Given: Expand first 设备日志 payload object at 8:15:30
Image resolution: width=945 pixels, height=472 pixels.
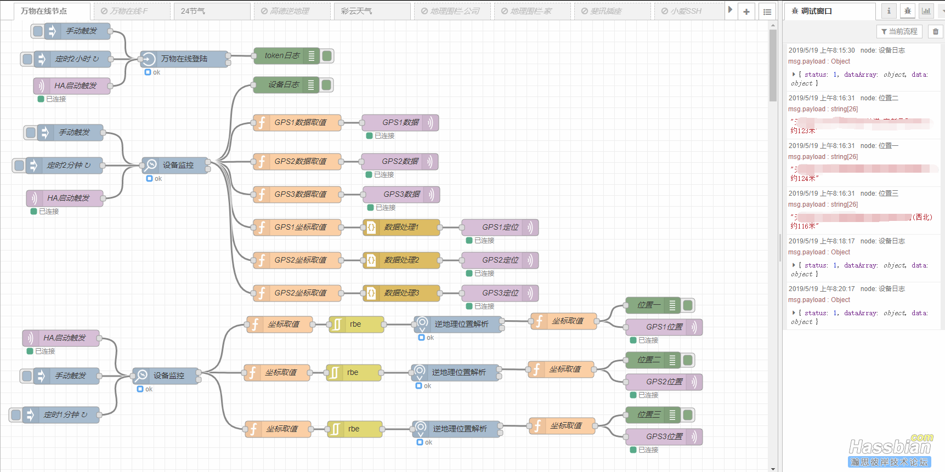Looking at the screenshot, I should coord(794,75).
